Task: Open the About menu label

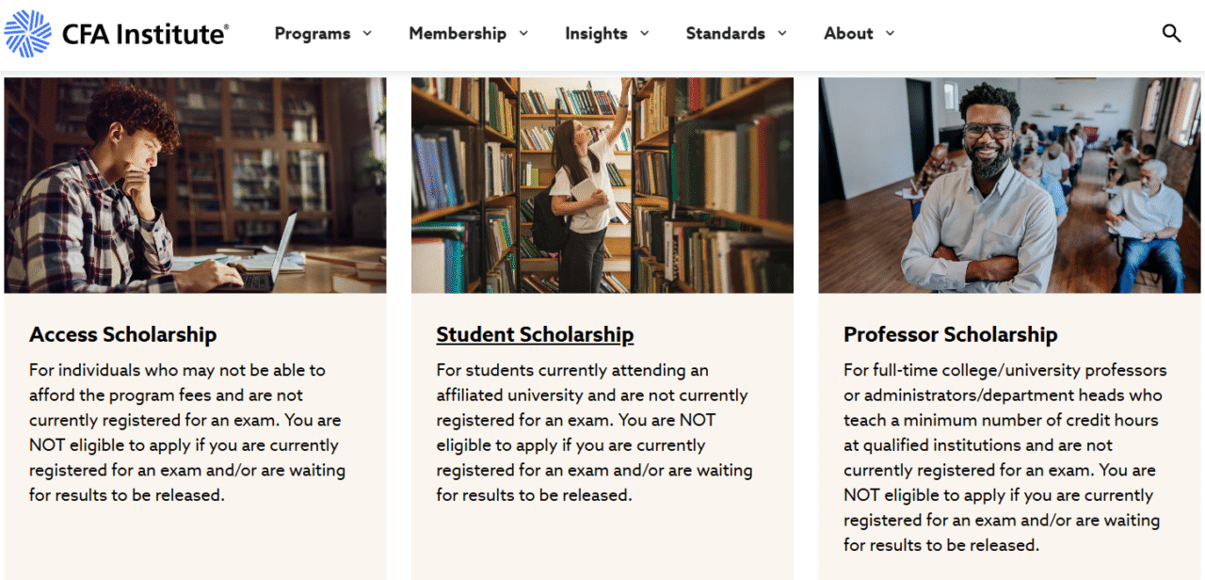Action: (x=848, y=34)
